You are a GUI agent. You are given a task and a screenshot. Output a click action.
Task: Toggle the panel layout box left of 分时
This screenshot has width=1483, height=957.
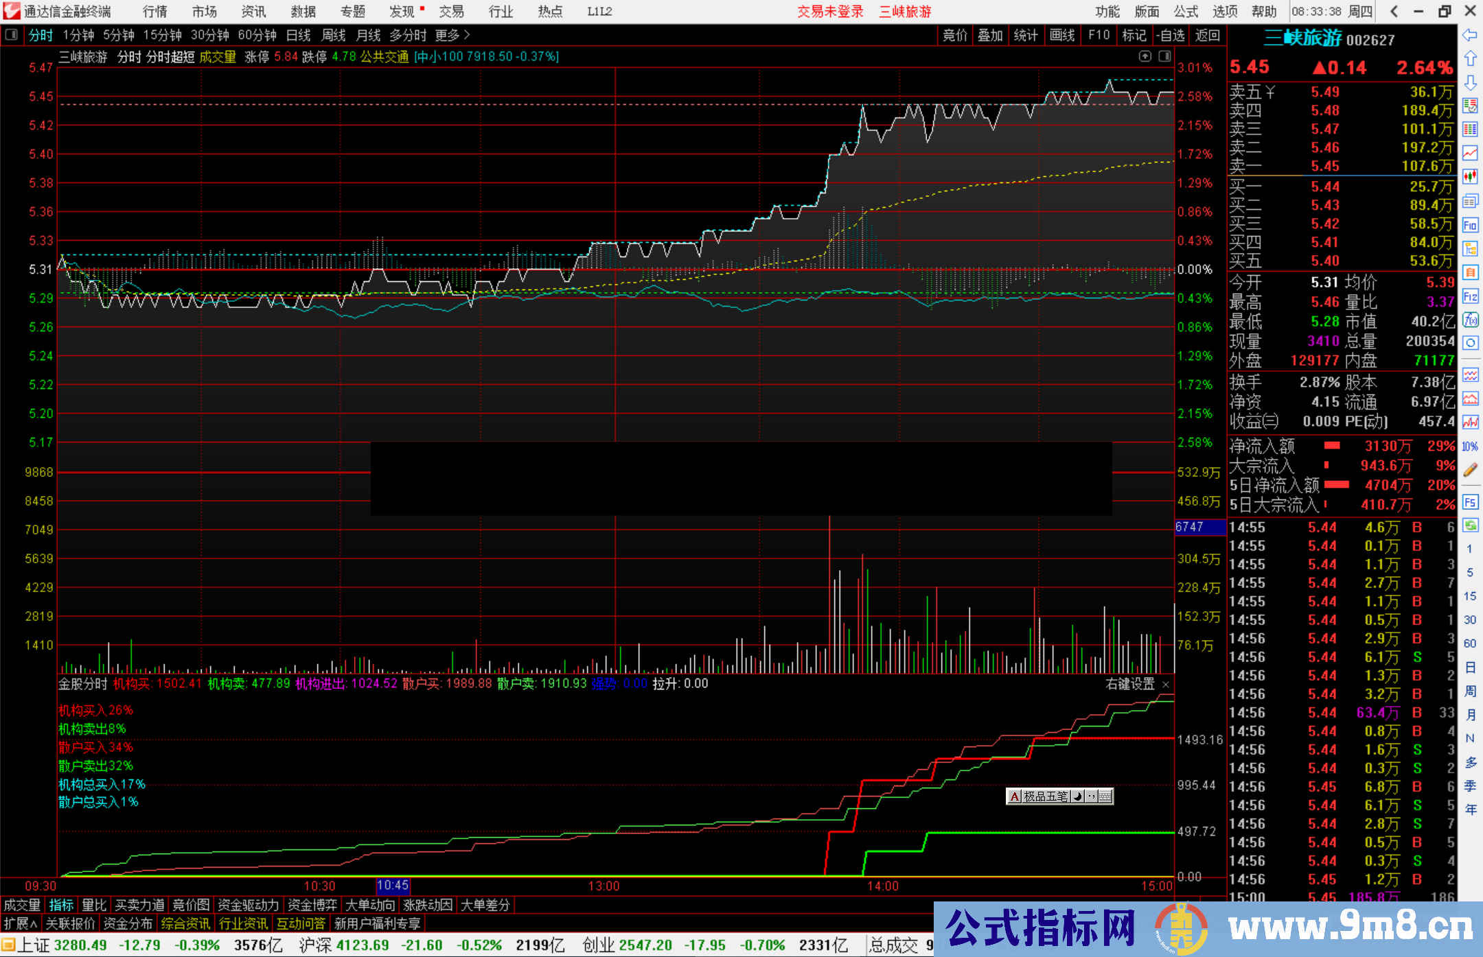tap(11, 34)
